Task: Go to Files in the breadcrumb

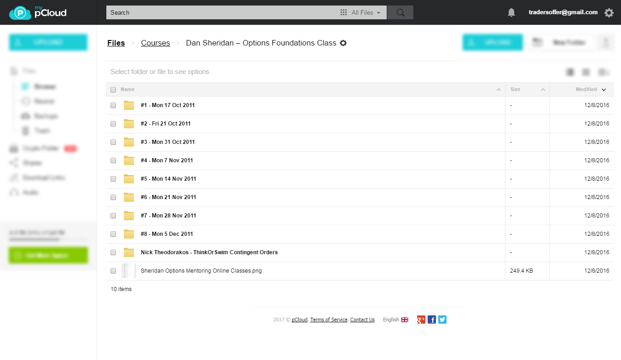Action: pyautogui.click(x=116, y=43)
